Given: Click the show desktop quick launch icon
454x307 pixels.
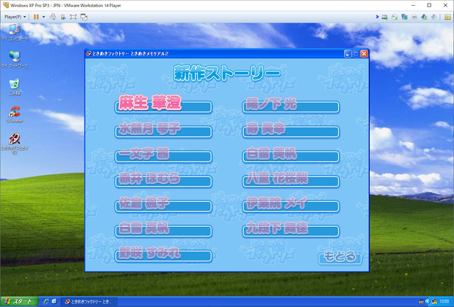Looking at the screenshot, I should [54, 301].
